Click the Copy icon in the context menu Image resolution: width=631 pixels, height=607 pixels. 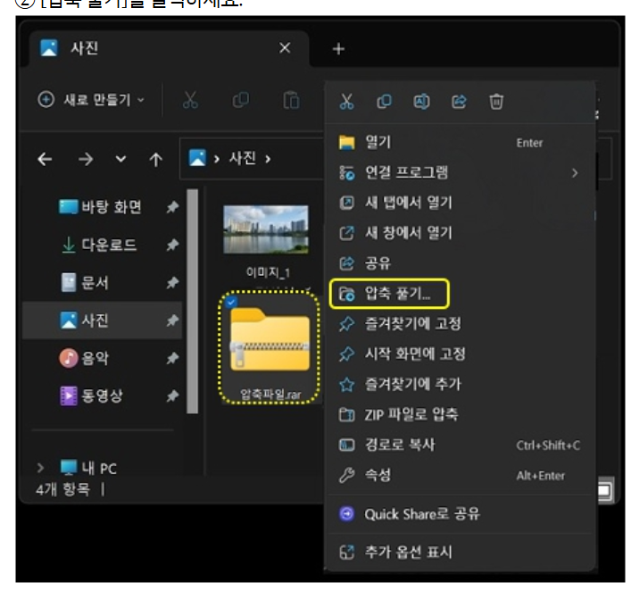click(384, 102)
